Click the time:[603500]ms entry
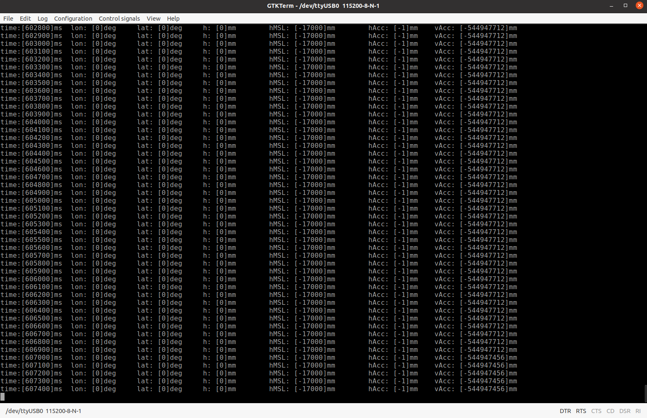647x418 pixels. [x=31, y=83]
